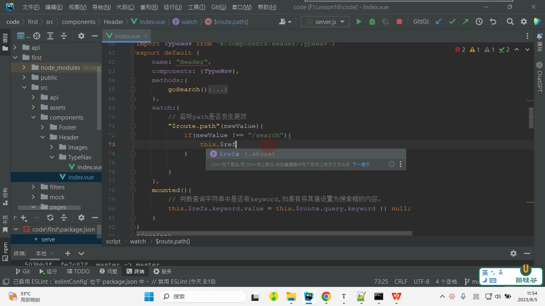Commit changes with the green checkmark icon
Image resolution: width=545 pixels, height=306 pixels.
(x=452, y=22)
